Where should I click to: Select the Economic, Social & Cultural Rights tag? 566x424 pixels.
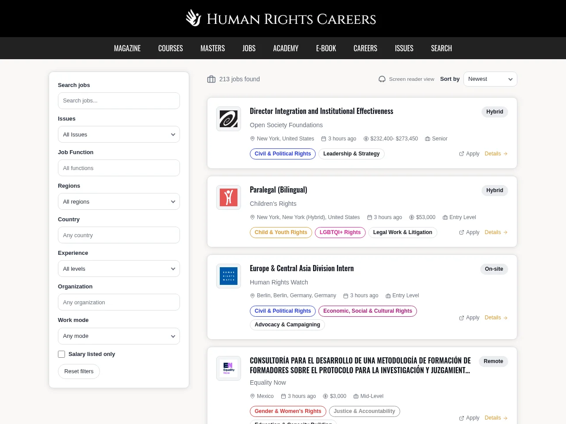(367, 311)
